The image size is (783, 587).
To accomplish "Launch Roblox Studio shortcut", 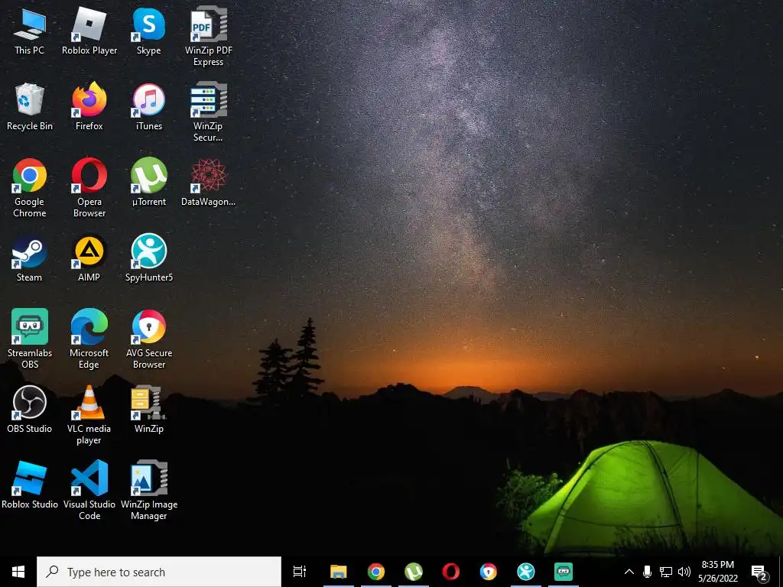I will [x=30, y=485].
